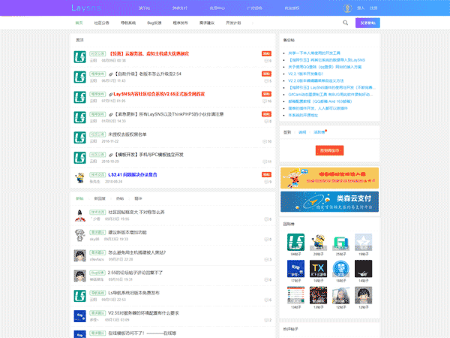Click the minion avatar on LS2.41 post
The width and height of the screenshot is (450, 338).
pyautogui.click(x=79, y=177)
